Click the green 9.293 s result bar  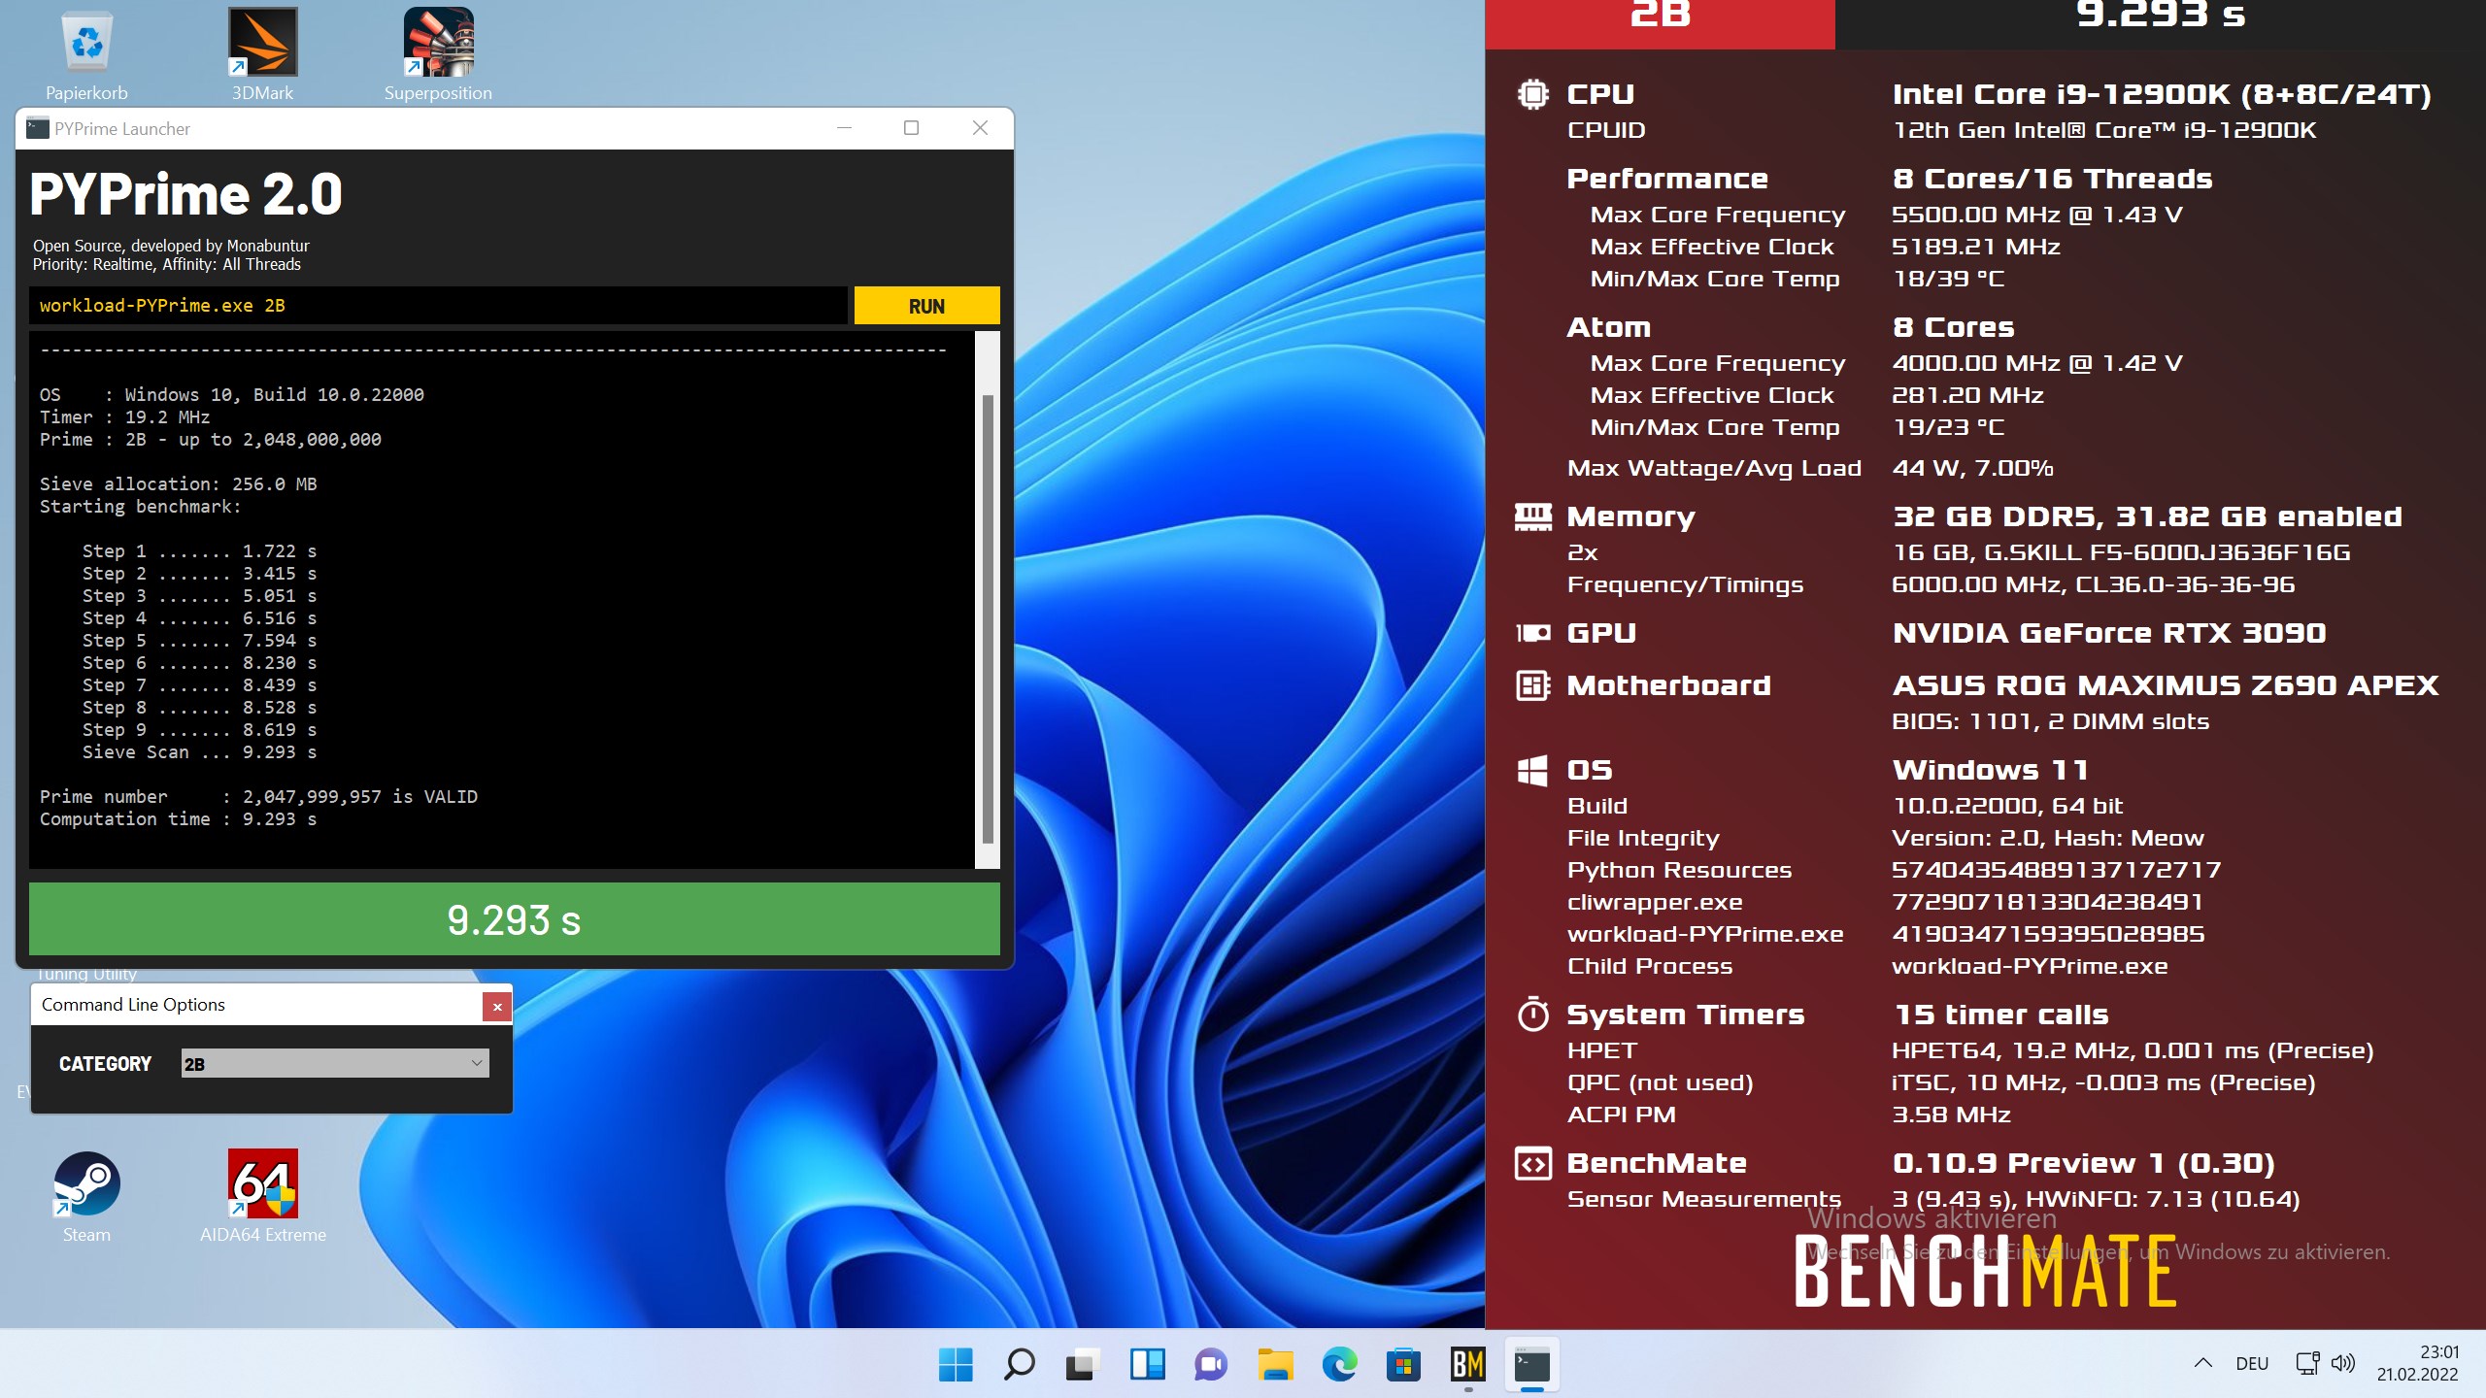[515, 919]
